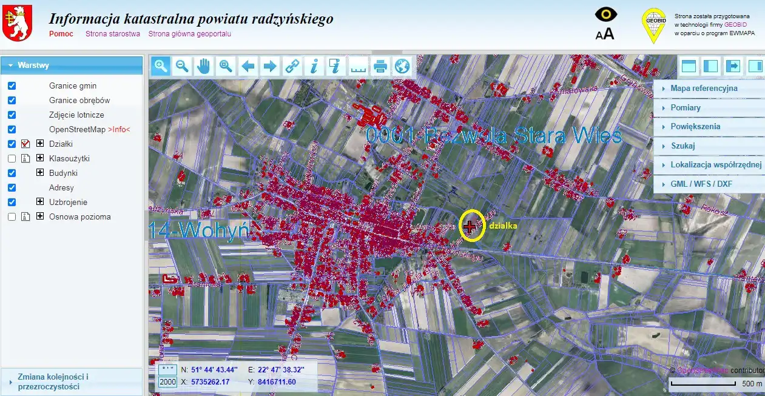765x396 pixels.
Task: Toggle high contrast eye icon
Action: tap(605, 15)
